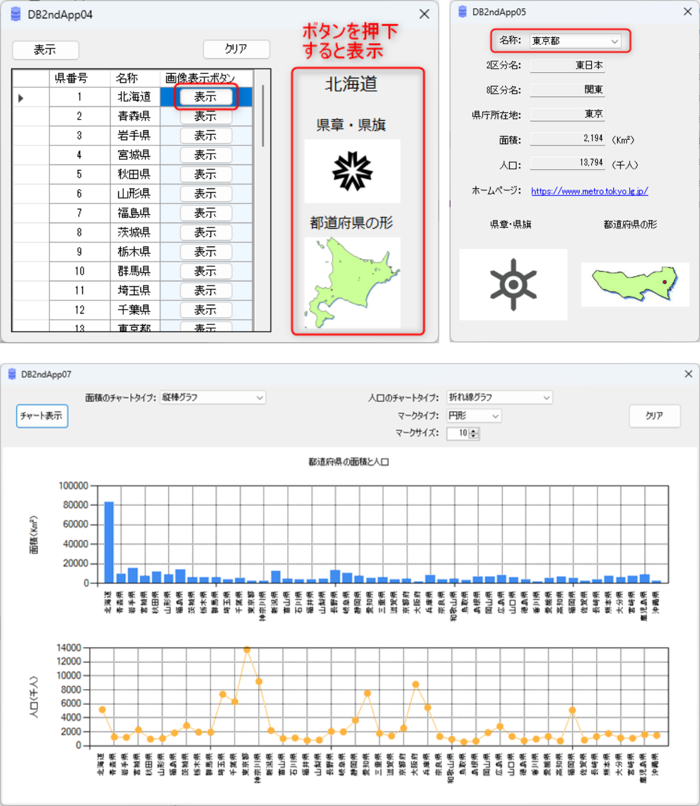700x806 pixels.
Task: Select the row header arrow for row 1
Action: [x=21, y=97]
